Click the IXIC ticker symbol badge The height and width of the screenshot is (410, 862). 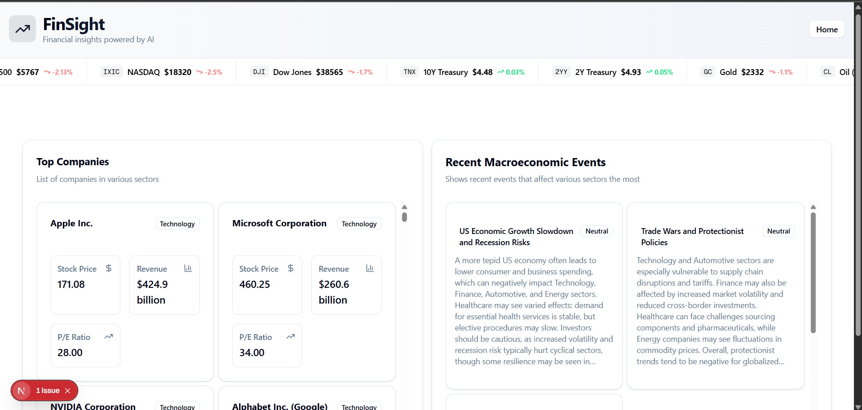111,72
